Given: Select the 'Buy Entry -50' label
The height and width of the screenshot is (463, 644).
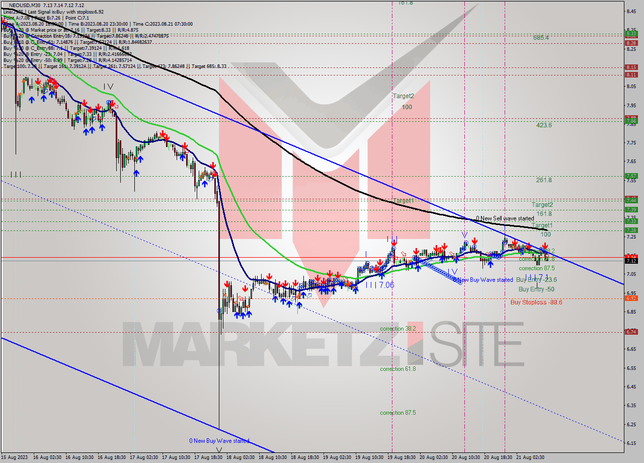Looking at the screenshot, I should 536,289.
